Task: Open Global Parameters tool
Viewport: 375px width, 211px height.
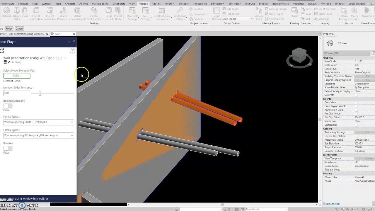Action: pos(77,14)
